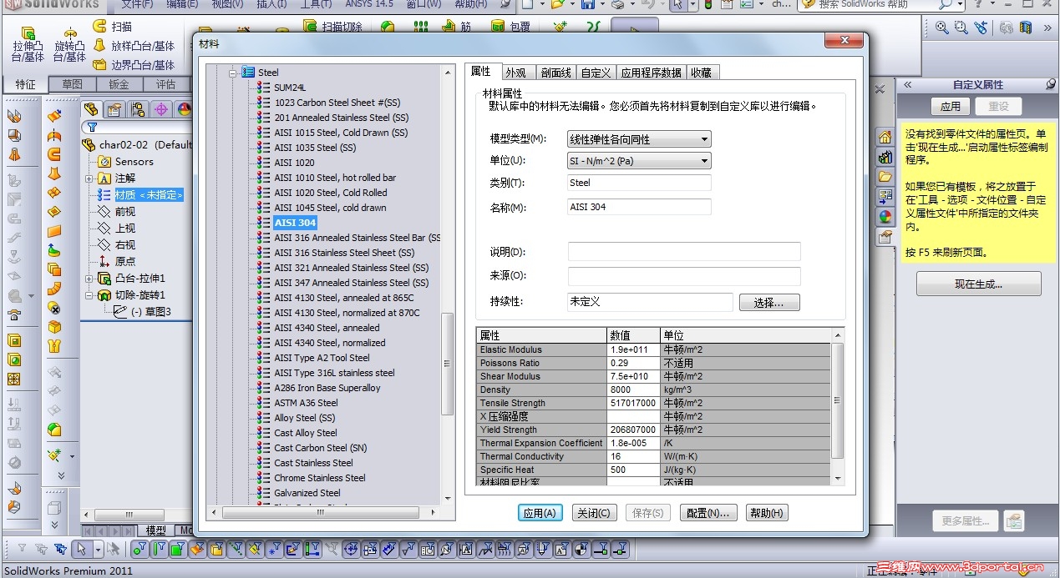This screenshot has height=578, width=1060.
Task: Click the 筋 rib feature tool
Action: (x=457, y=27)
